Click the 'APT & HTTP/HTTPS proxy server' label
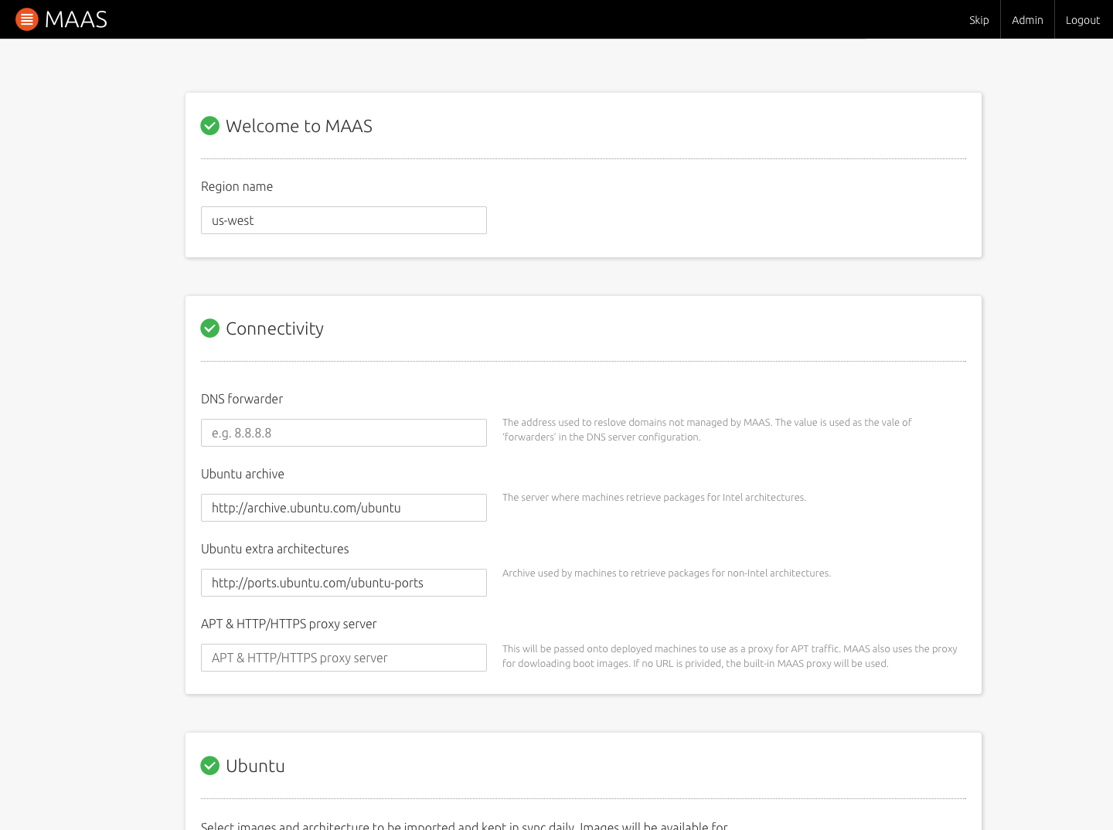The width and height of the screenshot is (1113, 830). (x=289, y=624)
